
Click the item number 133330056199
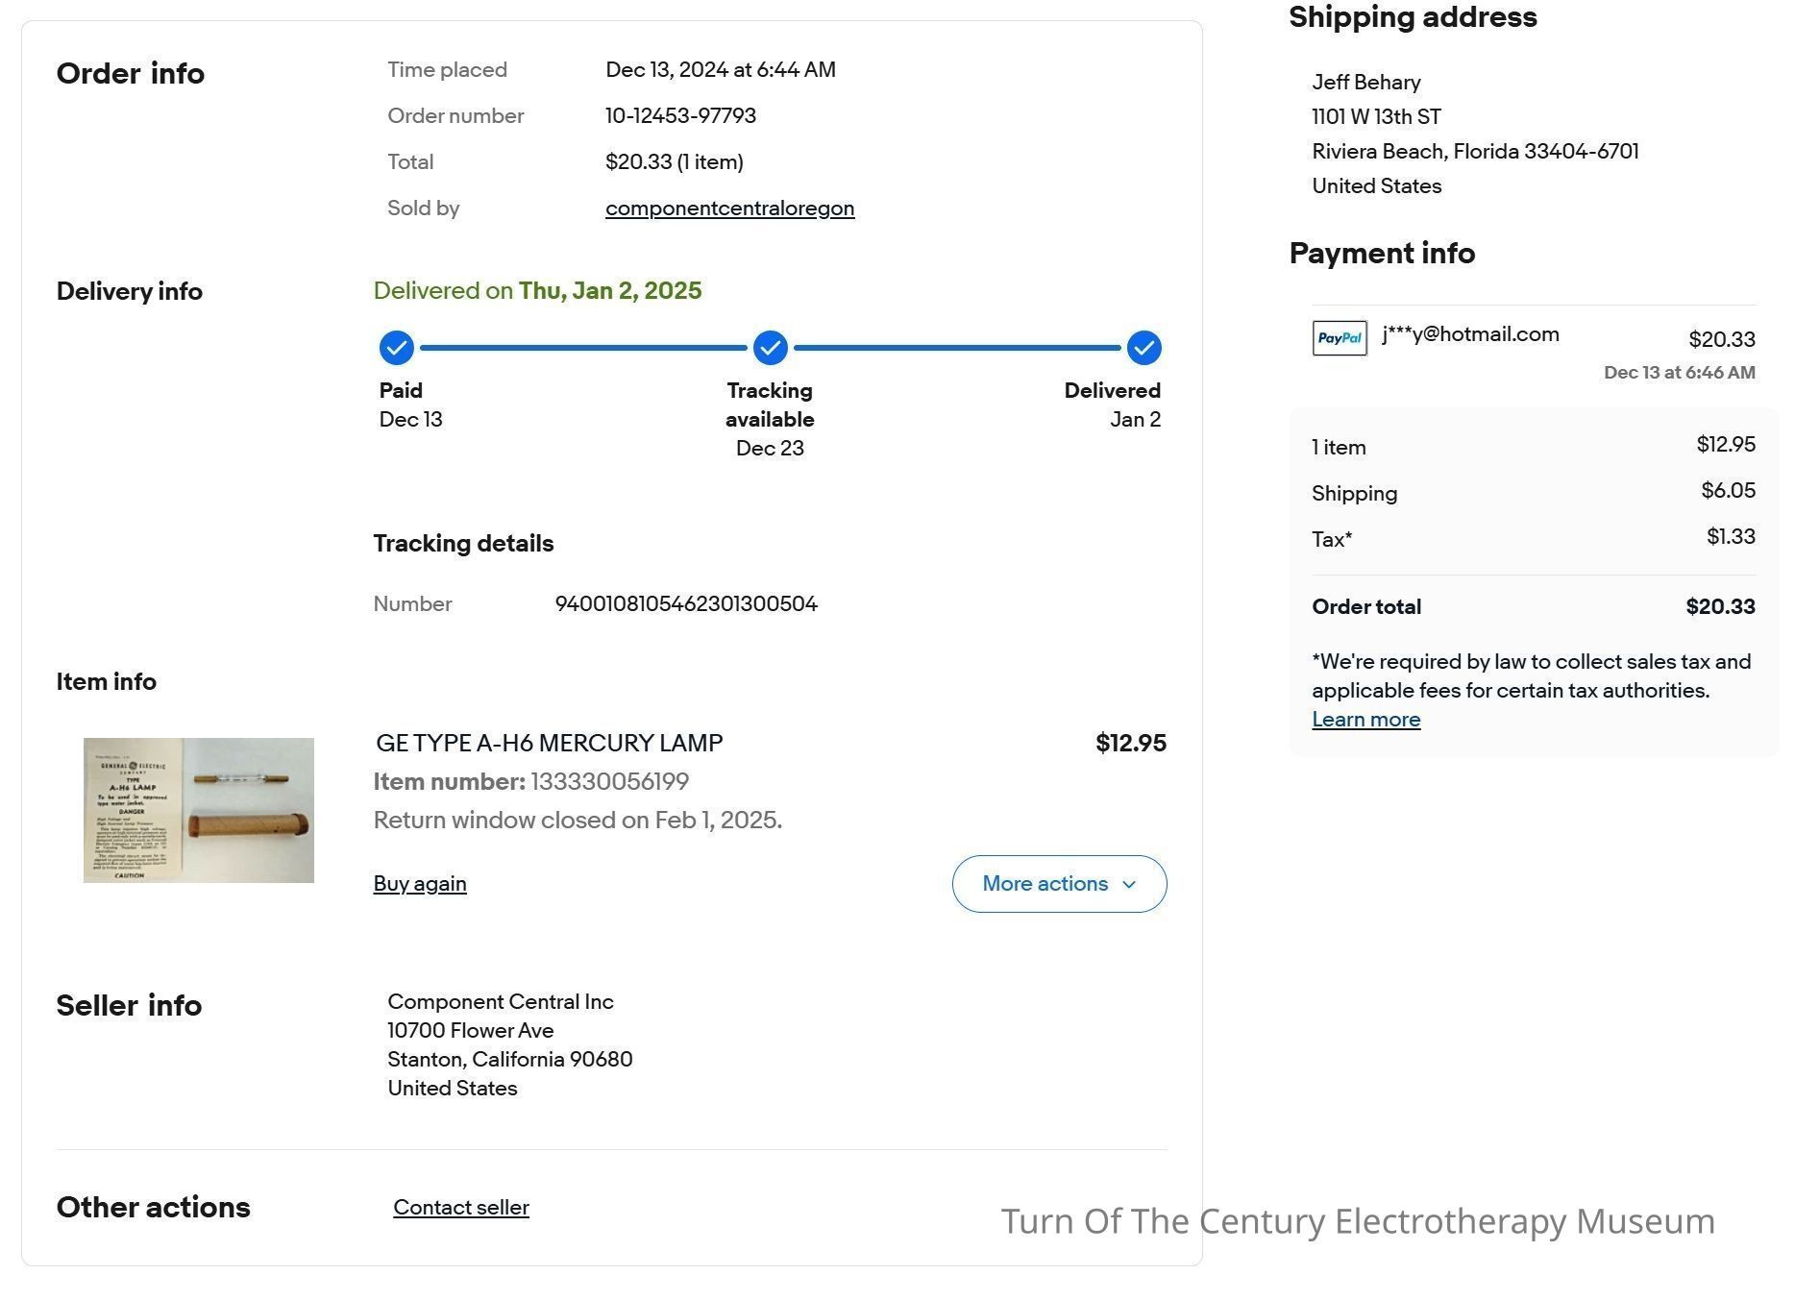pyautogui.click(x=609, y=782)
